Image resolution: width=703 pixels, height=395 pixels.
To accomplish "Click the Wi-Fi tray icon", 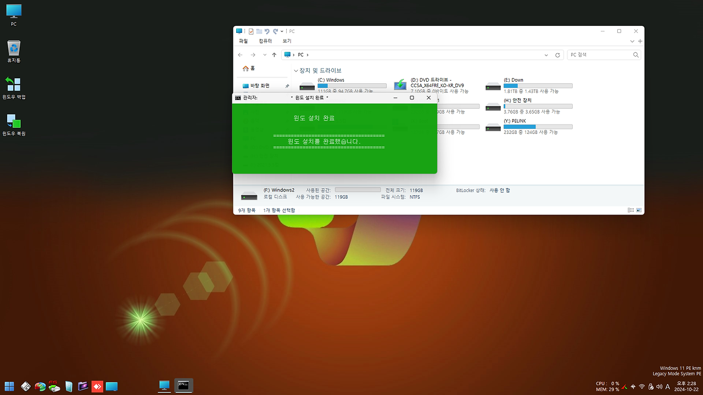I will (x=642, y=387).
